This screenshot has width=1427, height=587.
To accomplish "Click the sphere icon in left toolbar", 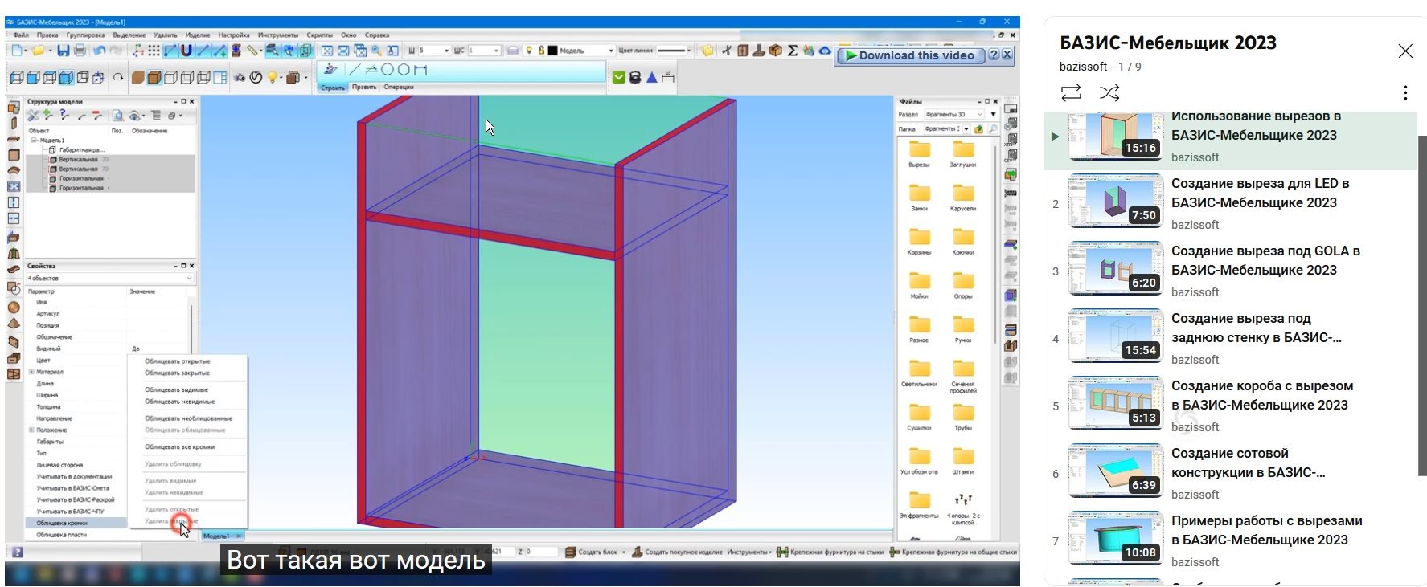I will tap(14, 308).
